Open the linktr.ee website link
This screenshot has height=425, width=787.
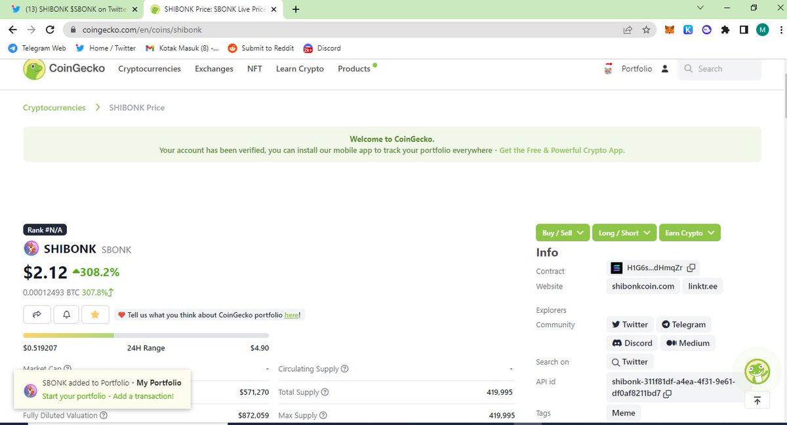coord(702,287)
